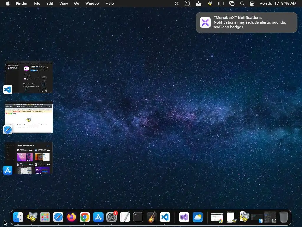Open System Settings with badge in Dock
Viewport: 302px width, 227px height.
click(111, 217)
